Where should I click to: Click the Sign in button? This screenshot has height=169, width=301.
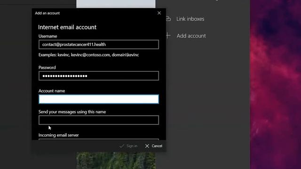128,146
